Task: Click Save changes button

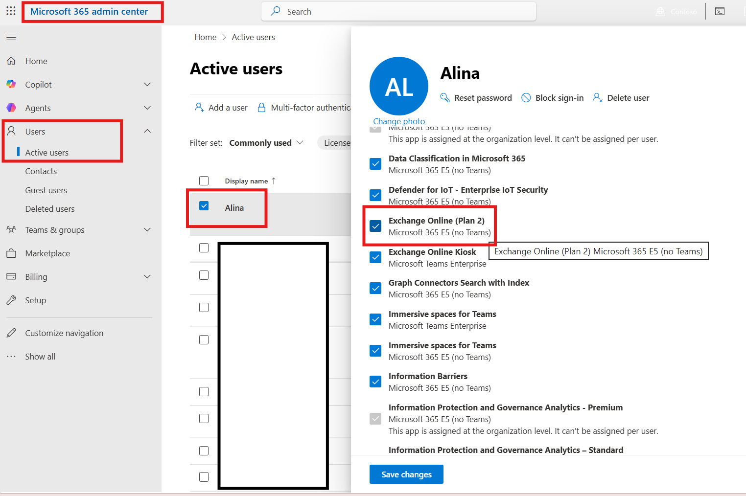Action: tap(406, 474)
